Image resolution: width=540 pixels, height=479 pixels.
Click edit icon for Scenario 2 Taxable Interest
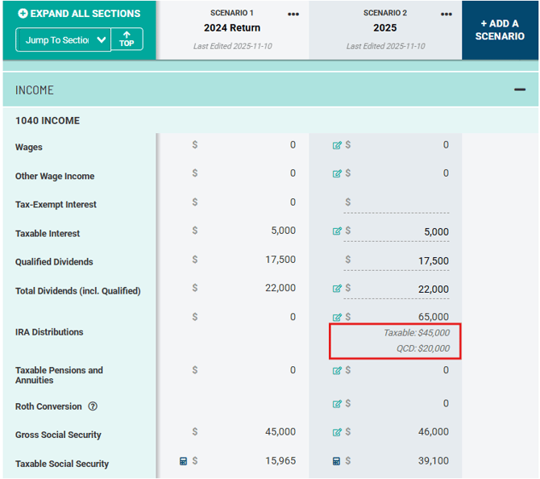click(x=337, y=231)
